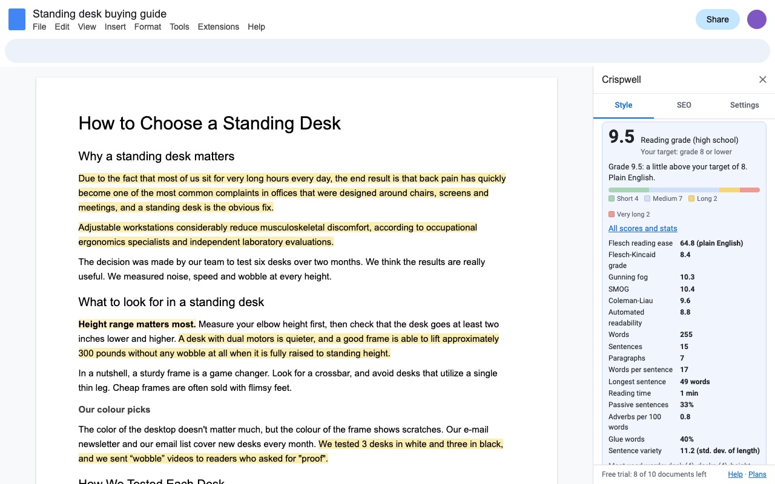Open the user account avatar

757,19
